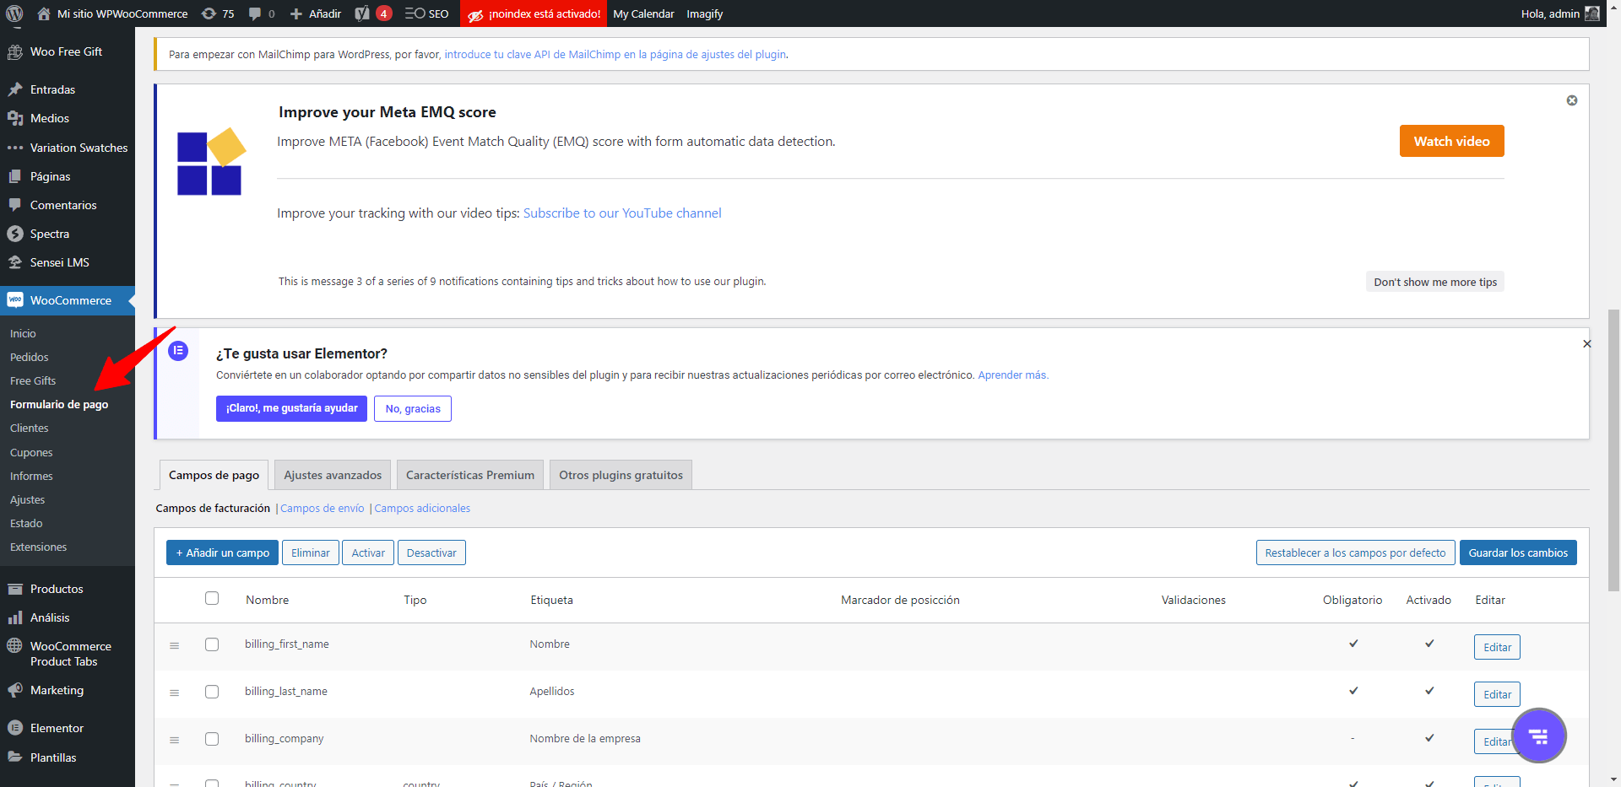Image resolution: width=1621 pixels, height=787 pixels.
Task: Click + Añadir un campo button
Action: (223, 553)
